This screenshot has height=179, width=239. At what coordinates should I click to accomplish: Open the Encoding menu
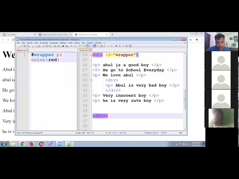(x=44, y=43)
